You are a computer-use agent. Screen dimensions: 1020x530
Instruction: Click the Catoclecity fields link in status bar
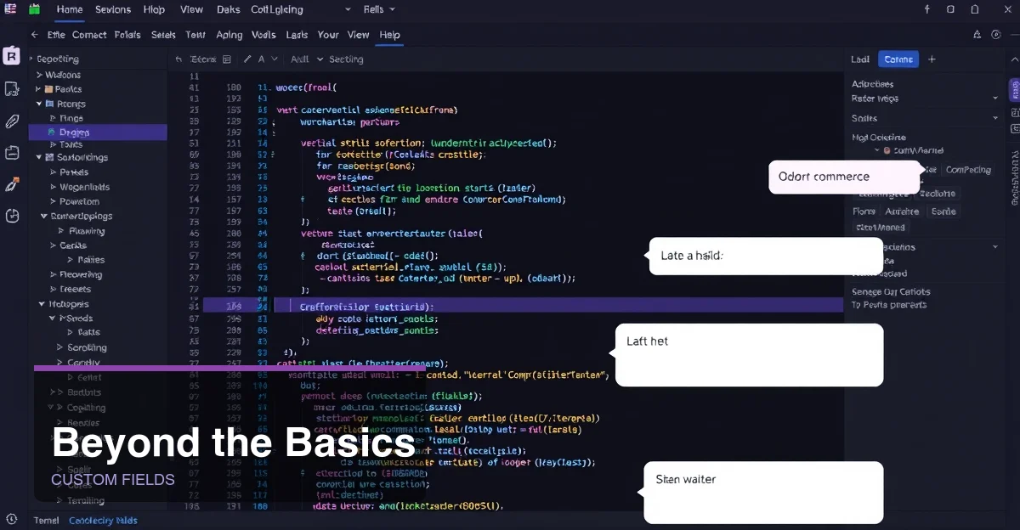click(x=102, y=520)
